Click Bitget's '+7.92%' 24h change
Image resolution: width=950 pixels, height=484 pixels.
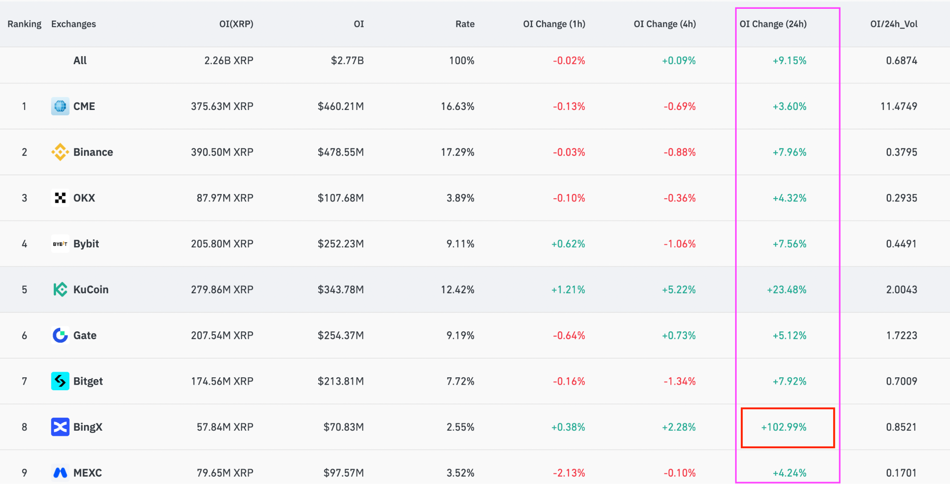[790, 381]
